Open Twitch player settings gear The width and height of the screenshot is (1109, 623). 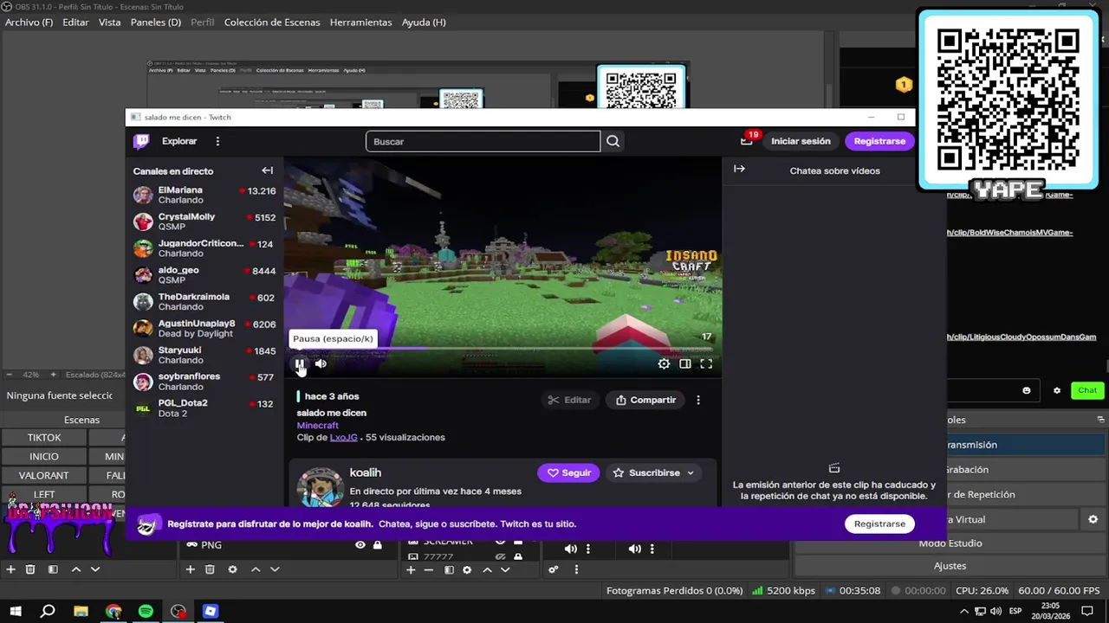664,364
